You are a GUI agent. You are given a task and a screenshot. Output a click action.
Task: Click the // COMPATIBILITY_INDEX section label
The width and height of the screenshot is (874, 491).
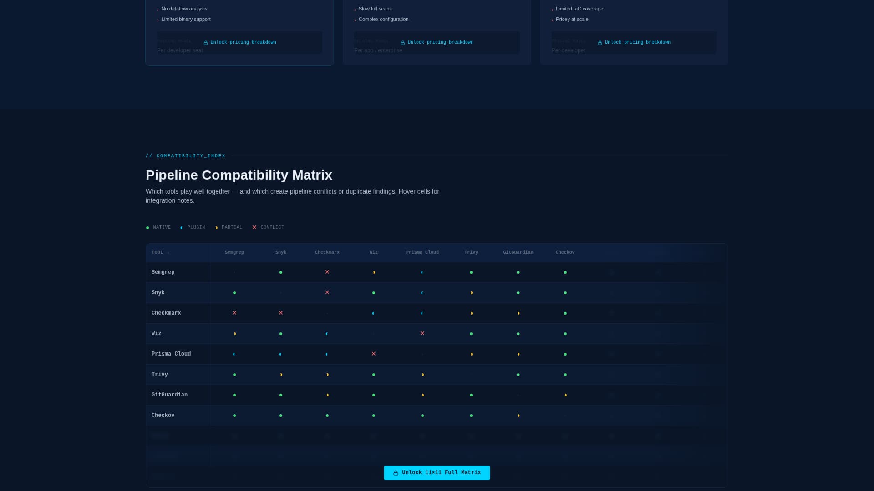(x=186, y=156)
